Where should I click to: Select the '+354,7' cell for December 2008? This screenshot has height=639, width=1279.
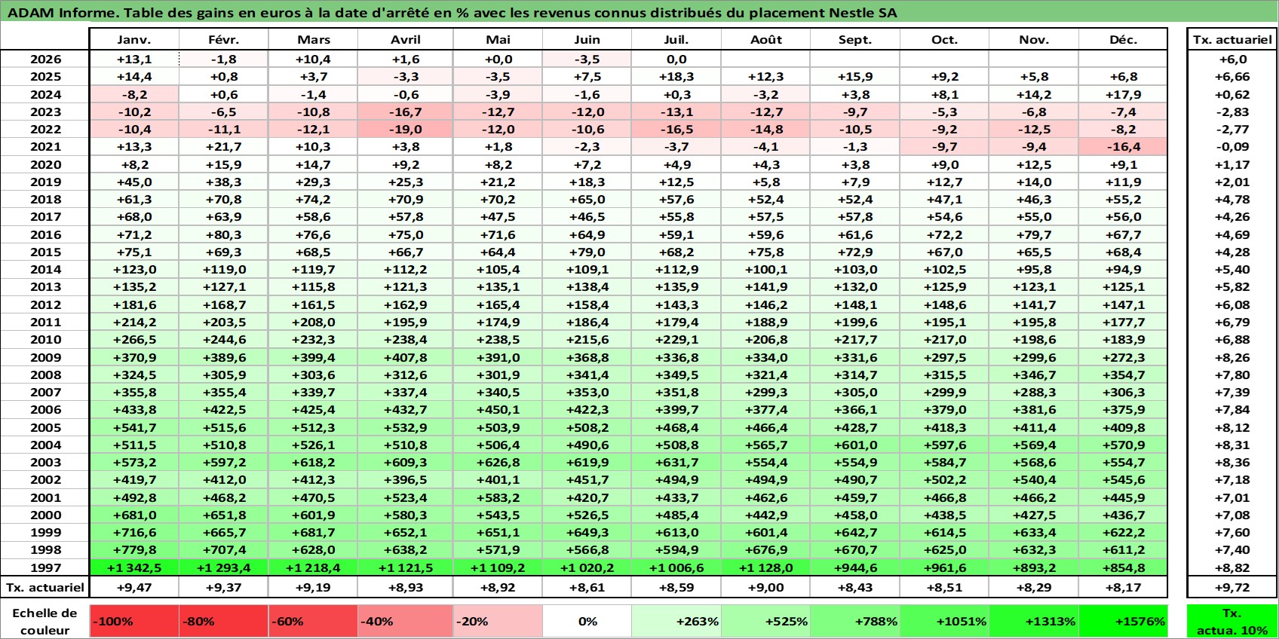coord(1123,375)
